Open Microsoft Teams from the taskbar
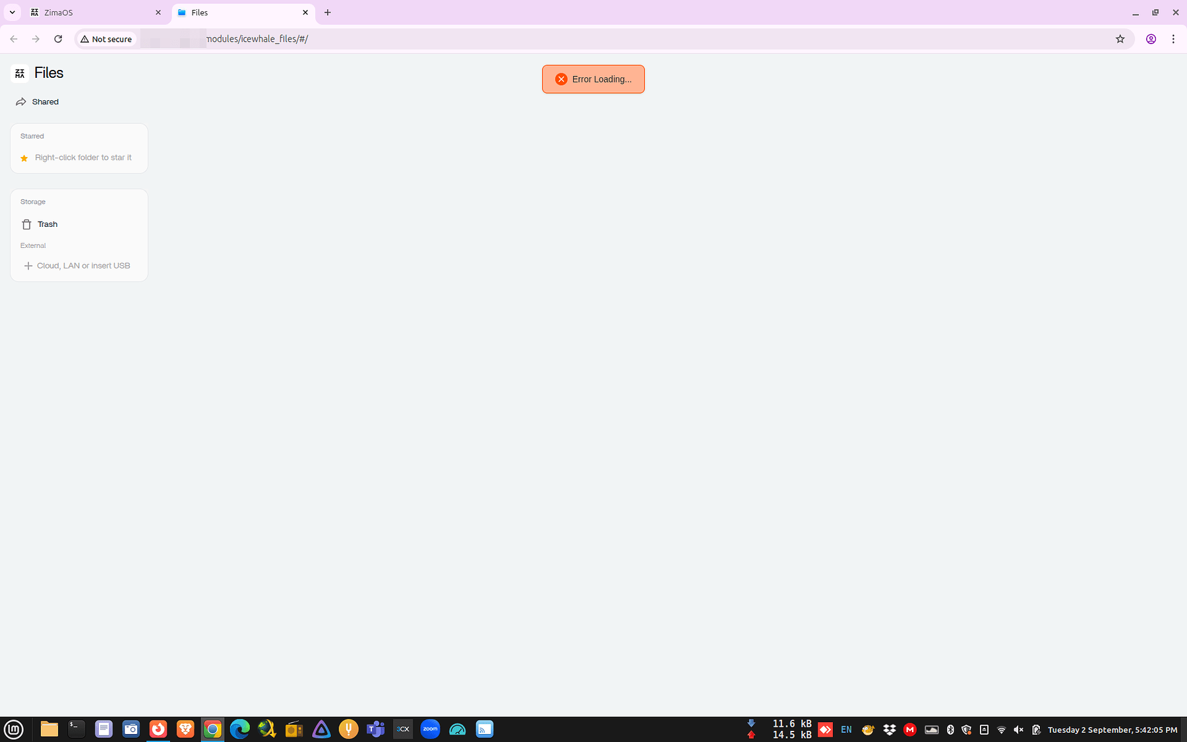 point(375,729)
